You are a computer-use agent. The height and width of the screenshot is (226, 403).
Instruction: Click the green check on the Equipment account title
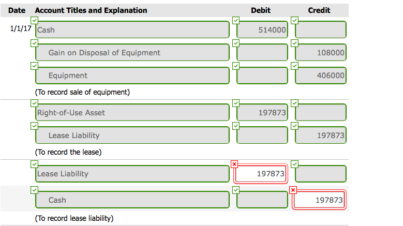(34, 66)
